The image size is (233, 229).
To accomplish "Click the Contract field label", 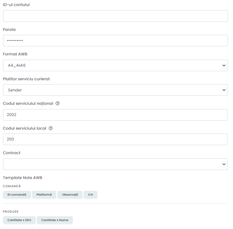I will point(11,153).
